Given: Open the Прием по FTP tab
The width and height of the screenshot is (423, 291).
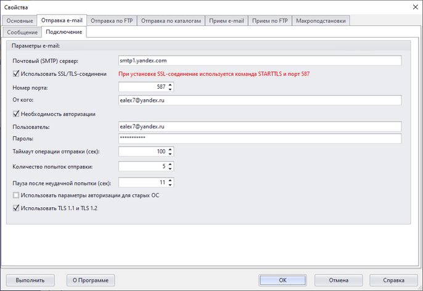Looking at the screenshot, I should pos(270,21).
